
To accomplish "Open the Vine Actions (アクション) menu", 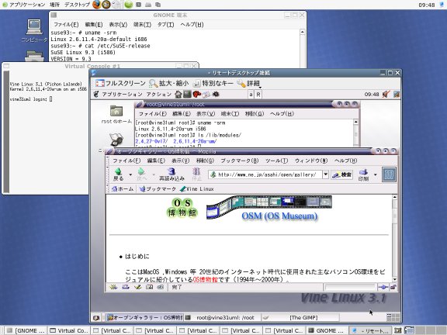I will (x=159, y=95).
